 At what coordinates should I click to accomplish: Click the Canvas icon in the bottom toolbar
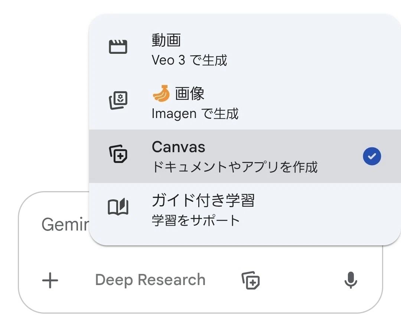(x=251, y=280)
